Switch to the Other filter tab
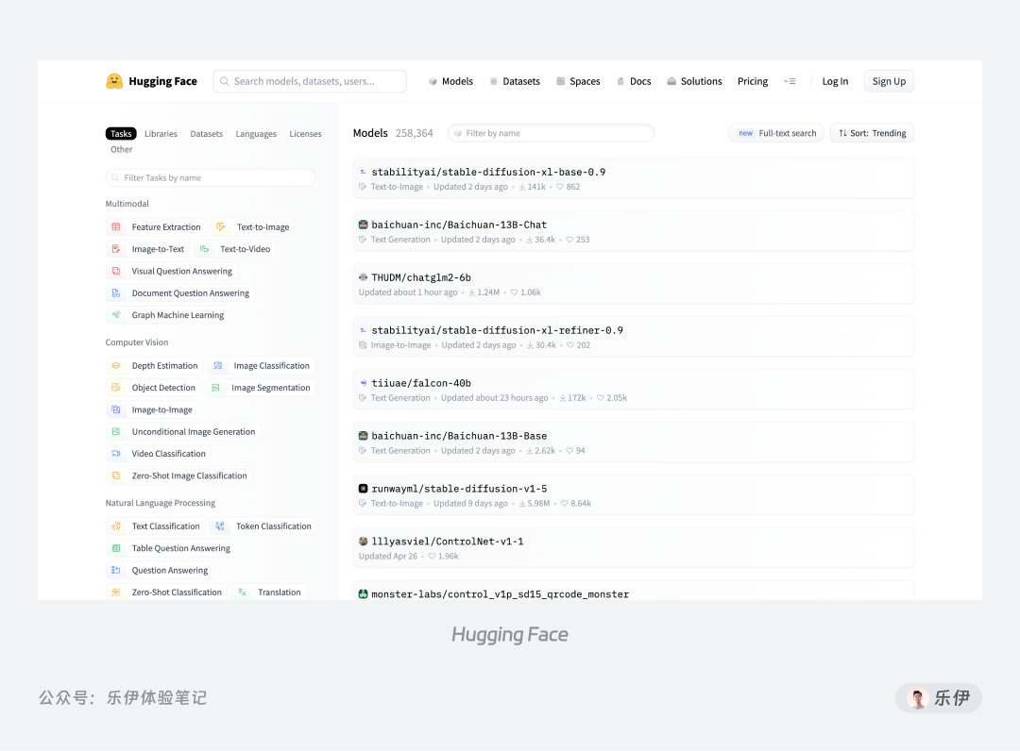1020x751 pixels. click(x=121, y=149)
